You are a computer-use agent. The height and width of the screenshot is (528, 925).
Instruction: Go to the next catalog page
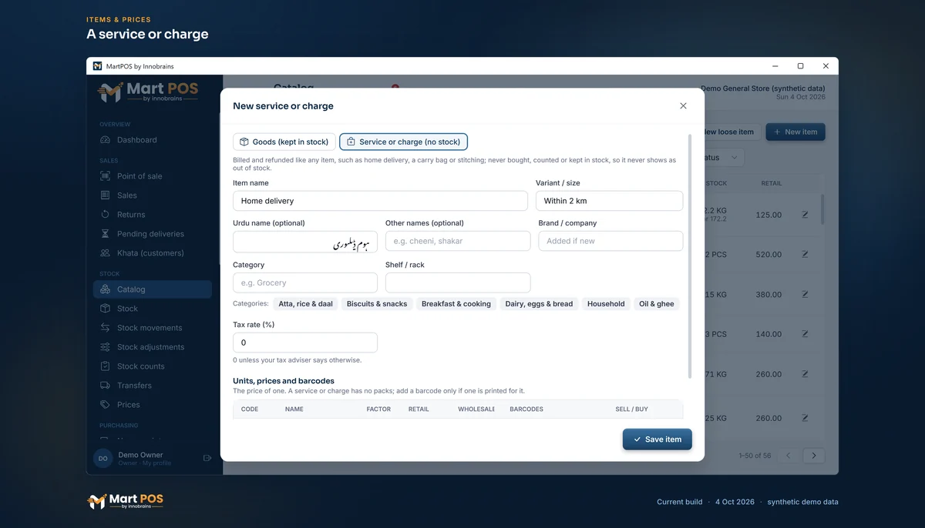click(x=814, y=456)
